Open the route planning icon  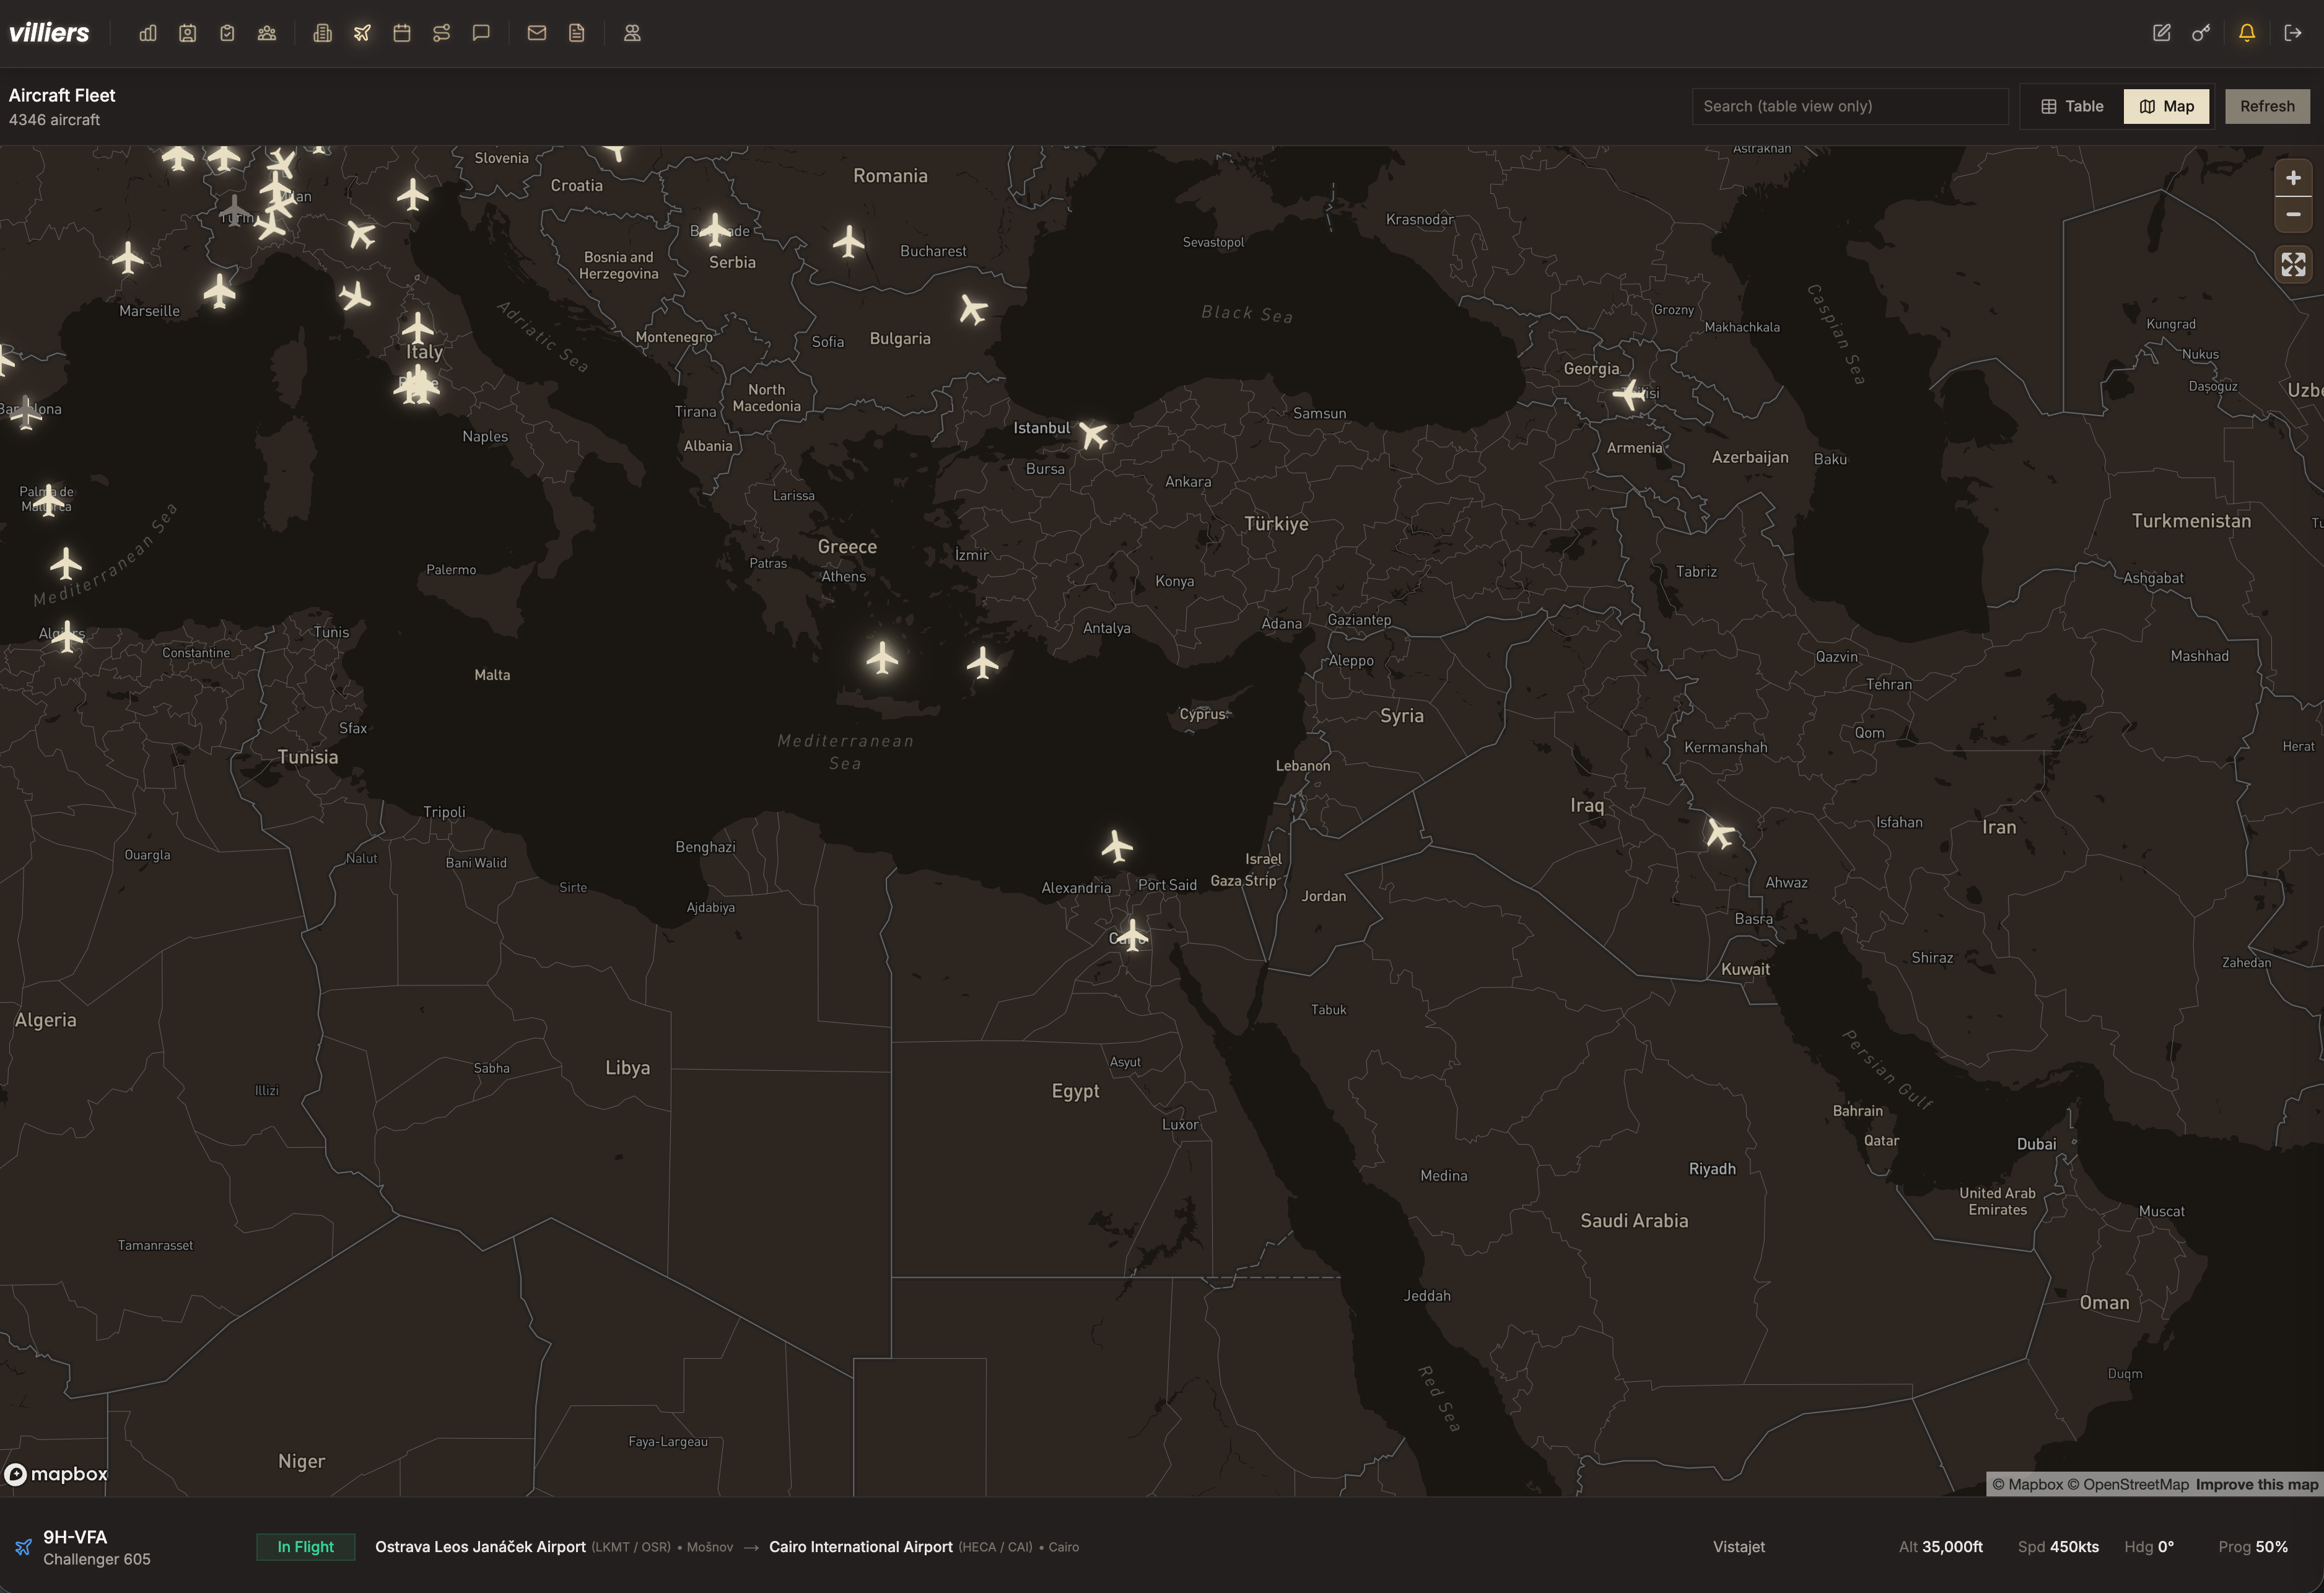(x=442, y=32)
